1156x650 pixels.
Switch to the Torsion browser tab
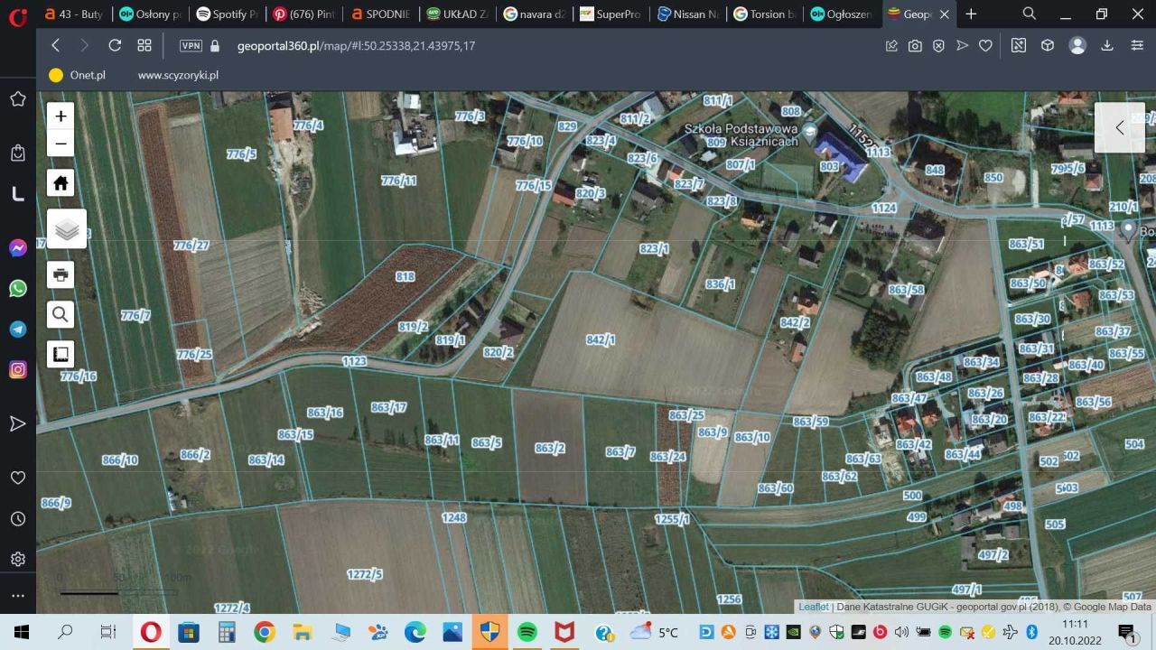(765, 14)
